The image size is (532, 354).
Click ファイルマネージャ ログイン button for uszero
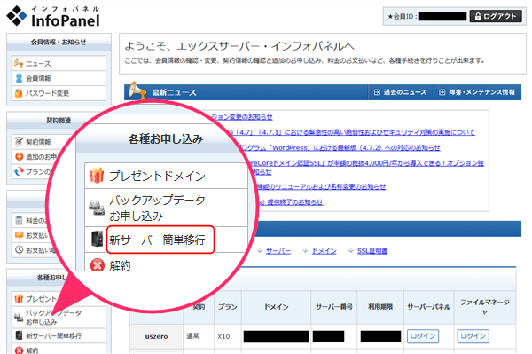tap(473, 336)
